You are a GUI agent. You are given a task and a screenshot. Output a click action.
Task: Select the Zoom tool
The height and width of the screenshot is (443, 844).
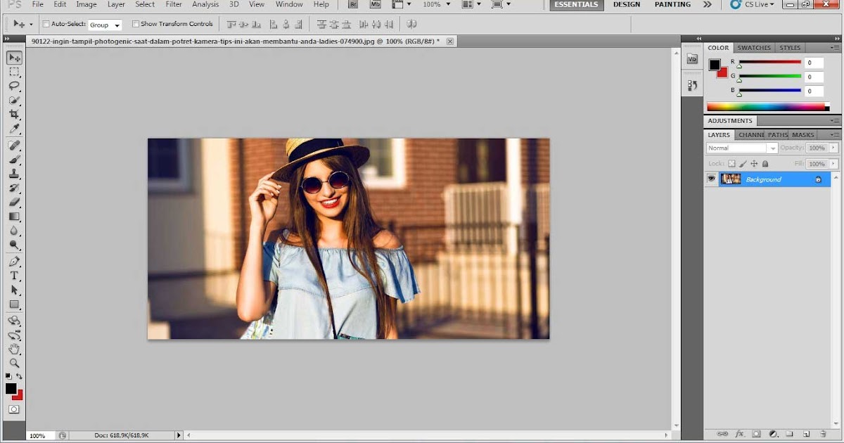(14, 364)
